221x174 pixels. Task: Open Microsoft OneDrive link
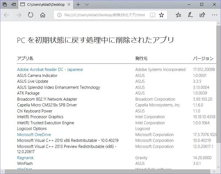(x=34, y=134)
